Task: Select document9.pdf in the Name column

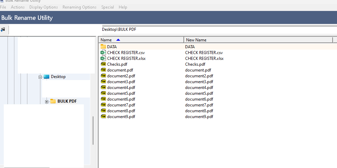Action: 121,116
